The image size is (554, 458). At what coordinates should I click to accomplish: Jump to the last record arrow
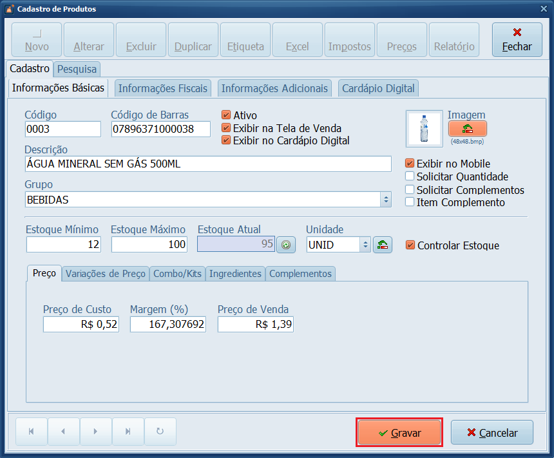point(128,432)
